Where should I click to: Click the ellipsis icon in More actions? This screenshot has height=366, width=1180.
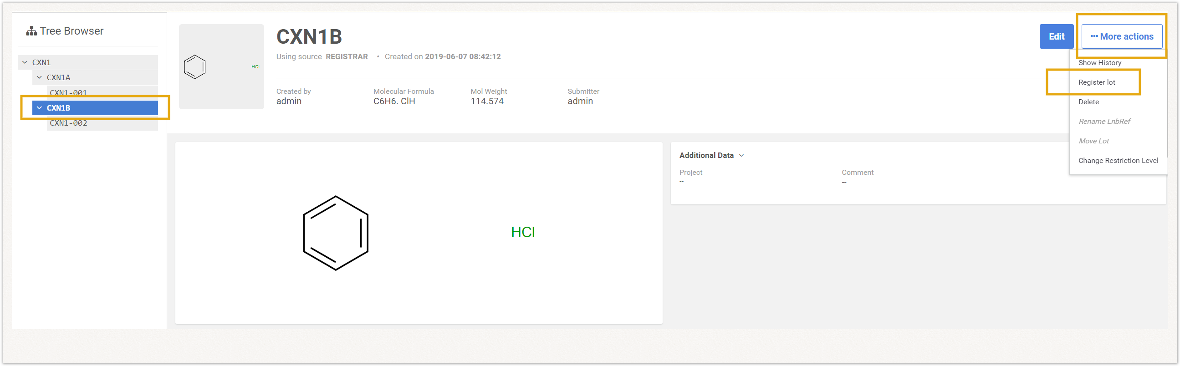coord(1093,37)
